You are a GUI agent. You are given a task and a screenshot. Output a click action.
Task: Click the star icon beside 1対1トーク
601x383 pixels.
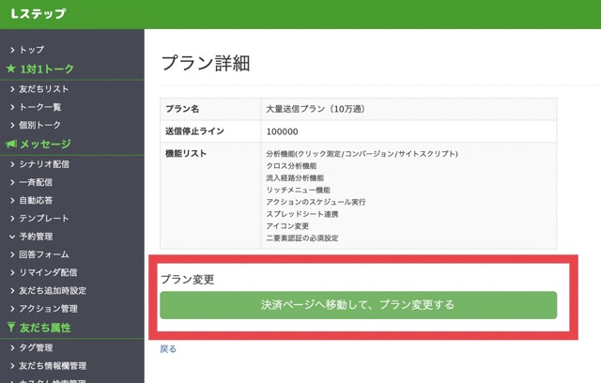coord(10,69)
